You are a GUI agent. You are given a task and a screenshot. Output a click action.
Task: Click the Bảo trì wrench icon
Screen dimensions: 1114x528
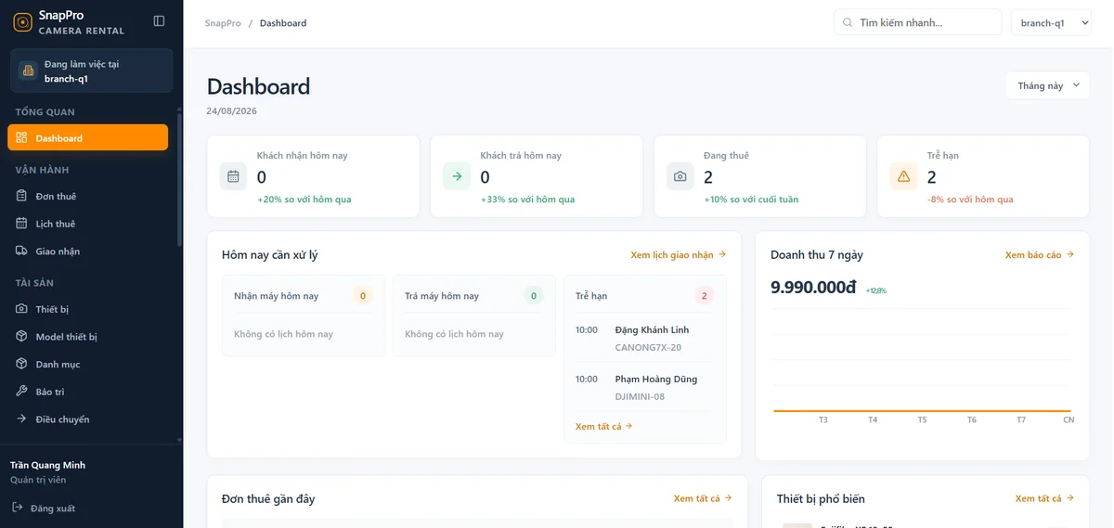point(21,392)
